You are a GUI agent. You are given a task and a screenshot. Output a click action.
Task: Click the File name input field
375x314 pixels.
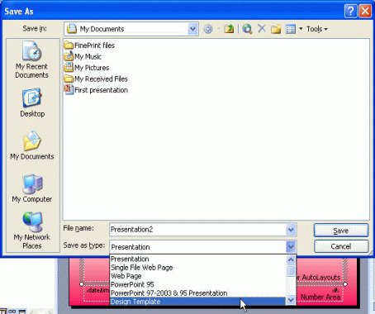pos(197,230)
